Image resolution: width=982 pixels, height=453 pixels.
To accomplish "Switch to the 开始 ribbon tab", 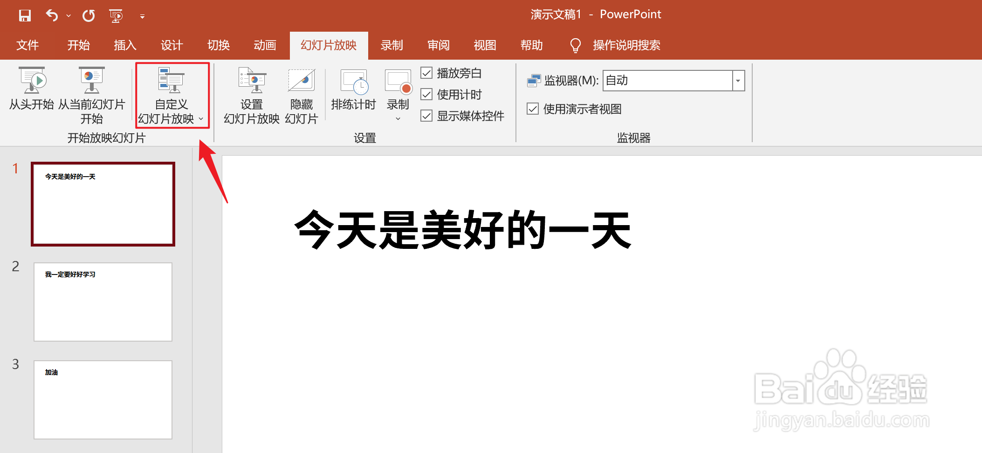I will [x=78, y=45].
